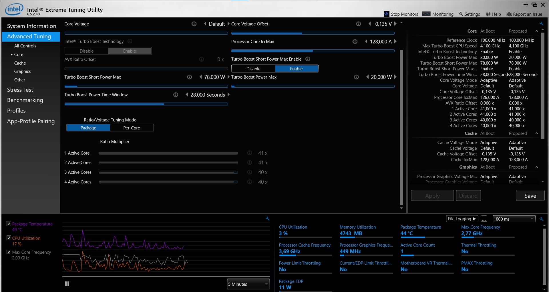Click the Save button

530,196
